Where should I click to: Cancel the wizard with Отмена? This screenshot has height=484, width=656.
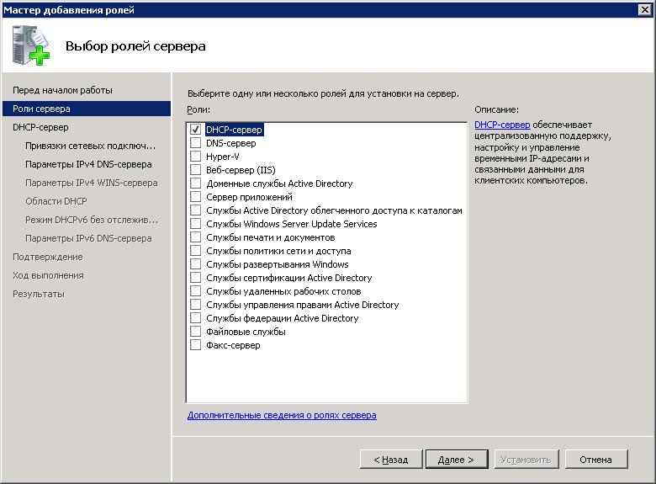click(595, 460)
